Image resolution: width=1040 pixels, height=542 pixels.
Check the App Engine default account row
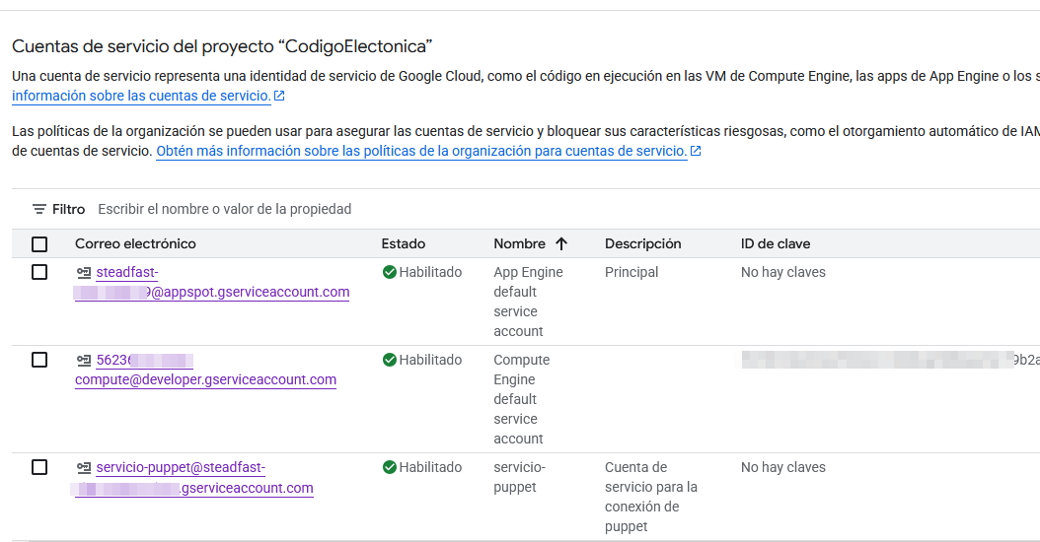pyautogui.click(x=39, y=272)
